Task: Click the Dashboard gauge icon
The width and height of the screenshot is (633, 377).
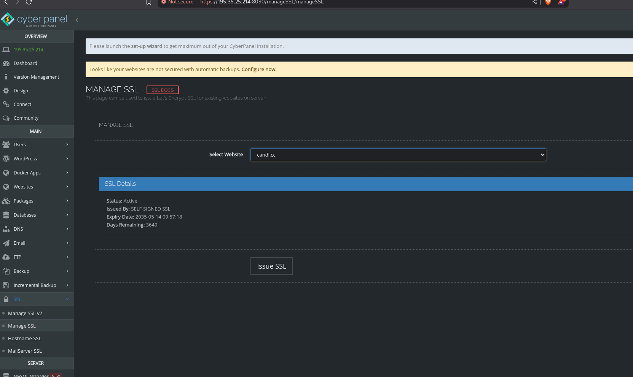Action: coord(6,63)
